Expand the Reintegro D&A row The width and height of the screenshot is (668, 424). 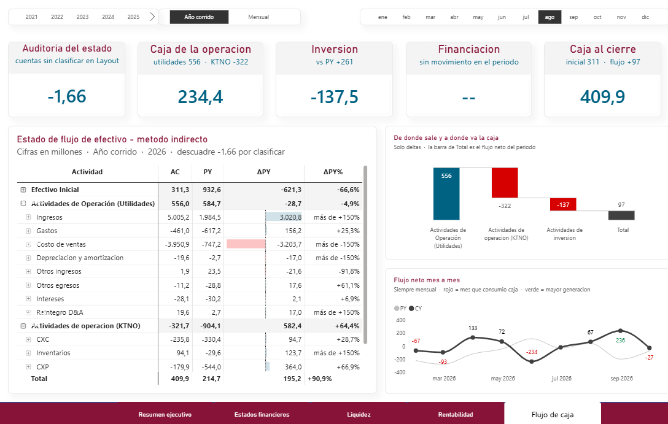[x=28, y=312]
